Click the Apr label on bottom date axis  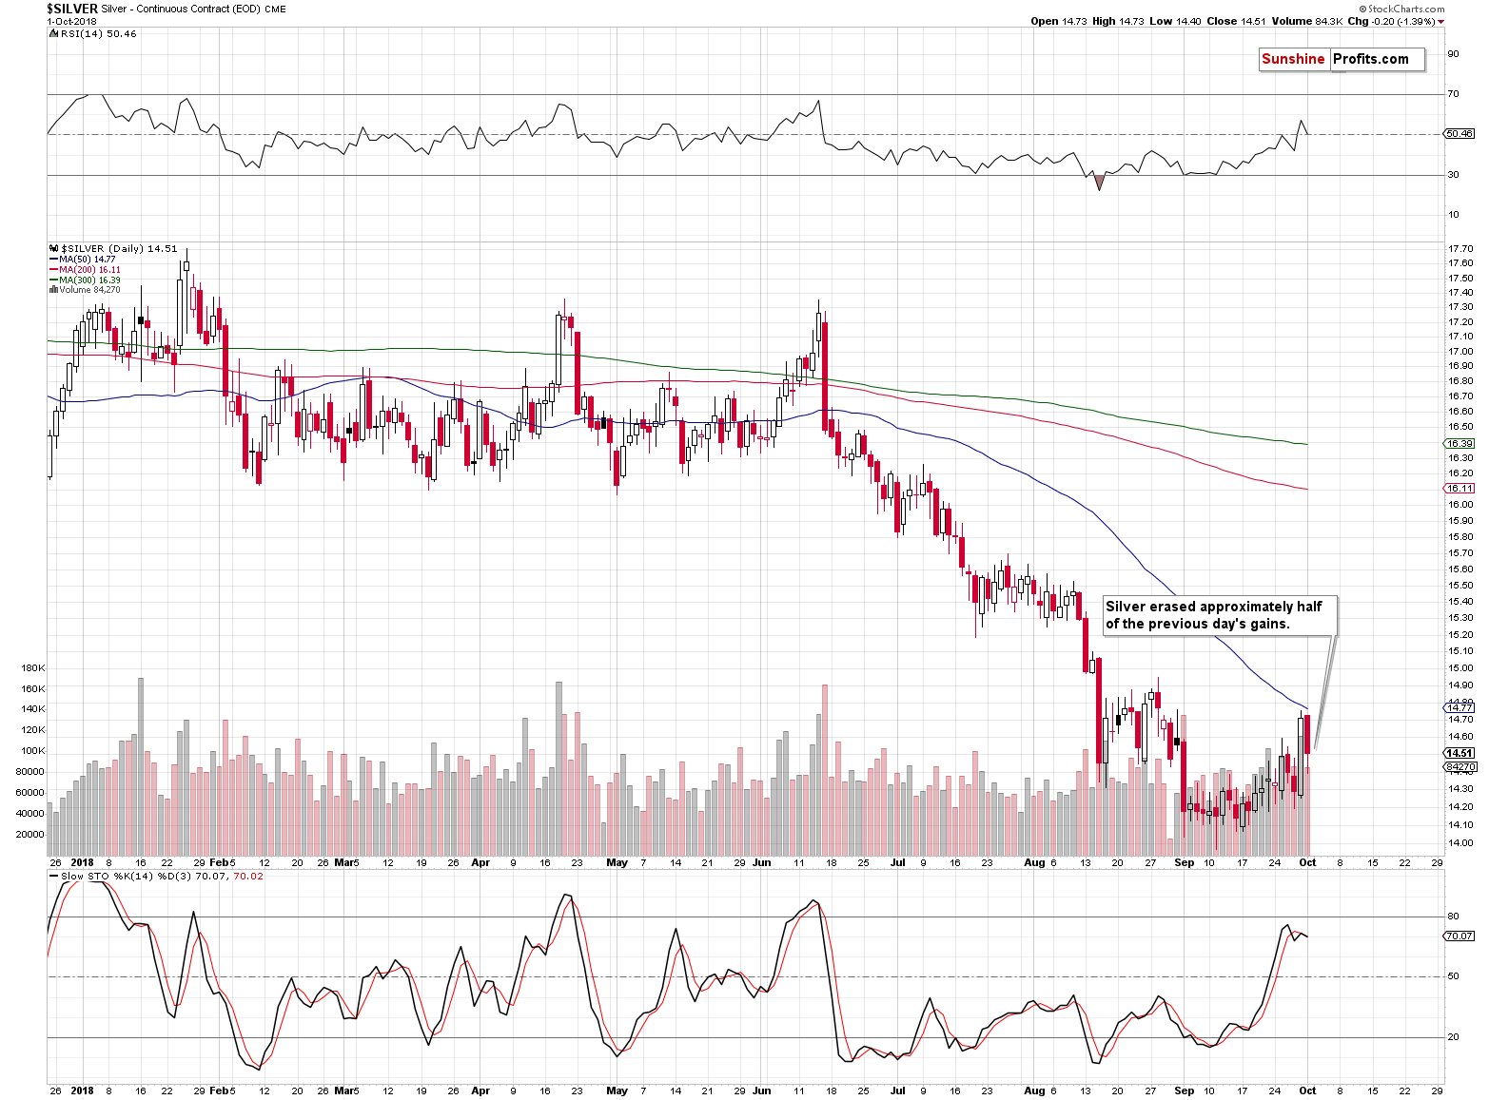click(480, 1090)
